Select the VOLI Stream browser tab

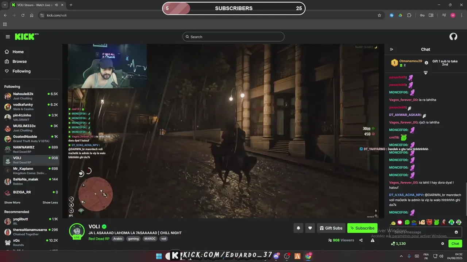click(38, 5)
